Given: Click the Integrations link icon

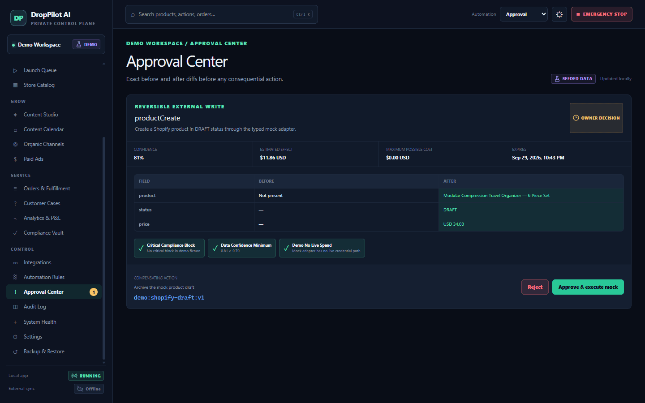Looking at the screenshot, I should click(15, 262).
